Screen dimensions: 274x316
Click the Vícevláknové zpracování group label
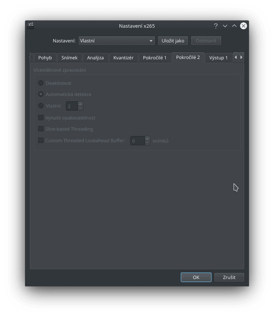(60, 70)
